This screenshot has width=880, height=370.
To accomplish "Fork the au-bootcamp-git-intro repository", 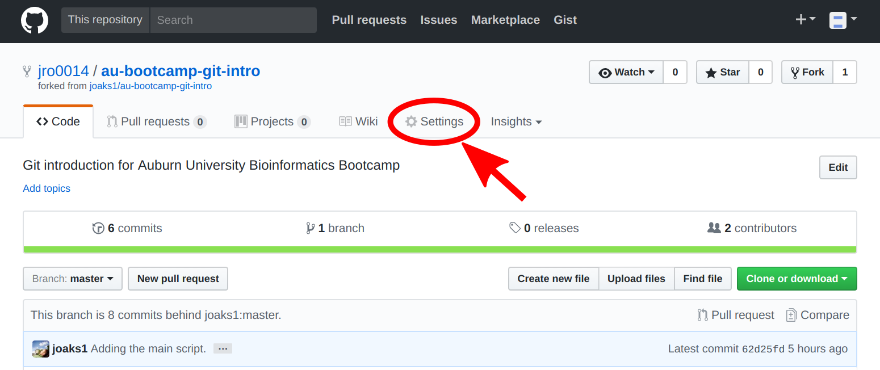I will point(807,72).
